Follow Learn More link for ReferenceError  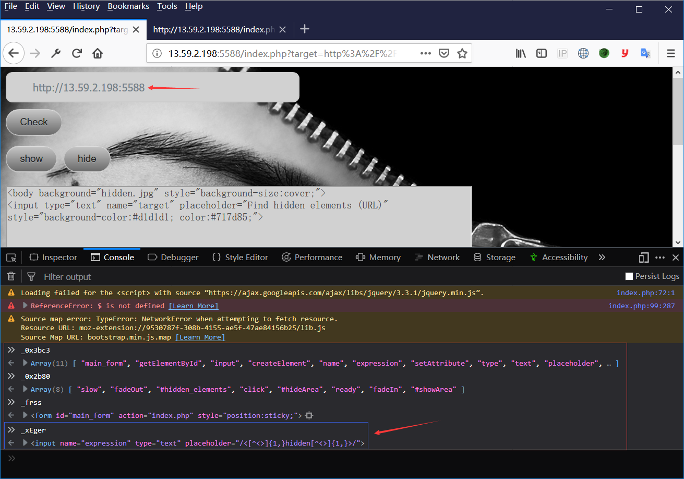point(194,306)
